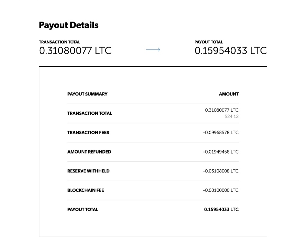Screen dimensions: 293x248
Task: Select the PAYOUT TOTAL row label in the table
Action: (83, 209)
